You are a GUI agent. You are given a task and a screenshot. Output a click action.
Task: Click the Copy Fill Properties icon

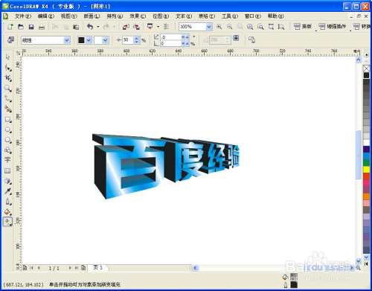(x=251, y=39)
